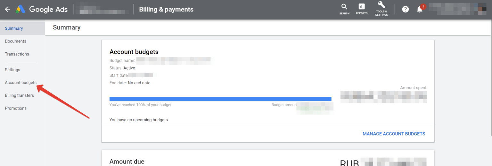
Task: Open Promotions in the sidebar
Action: click(16, 108)
